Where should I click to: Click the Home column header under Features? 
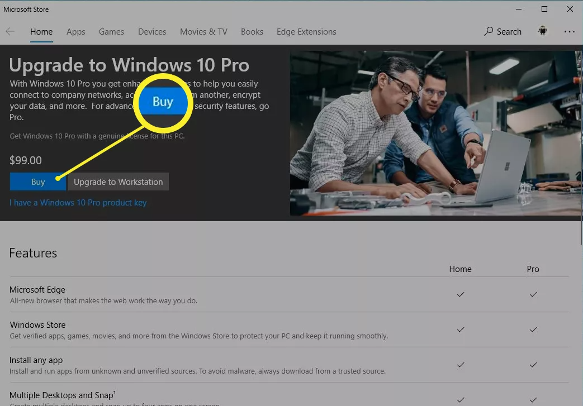(x=460, y=269)
